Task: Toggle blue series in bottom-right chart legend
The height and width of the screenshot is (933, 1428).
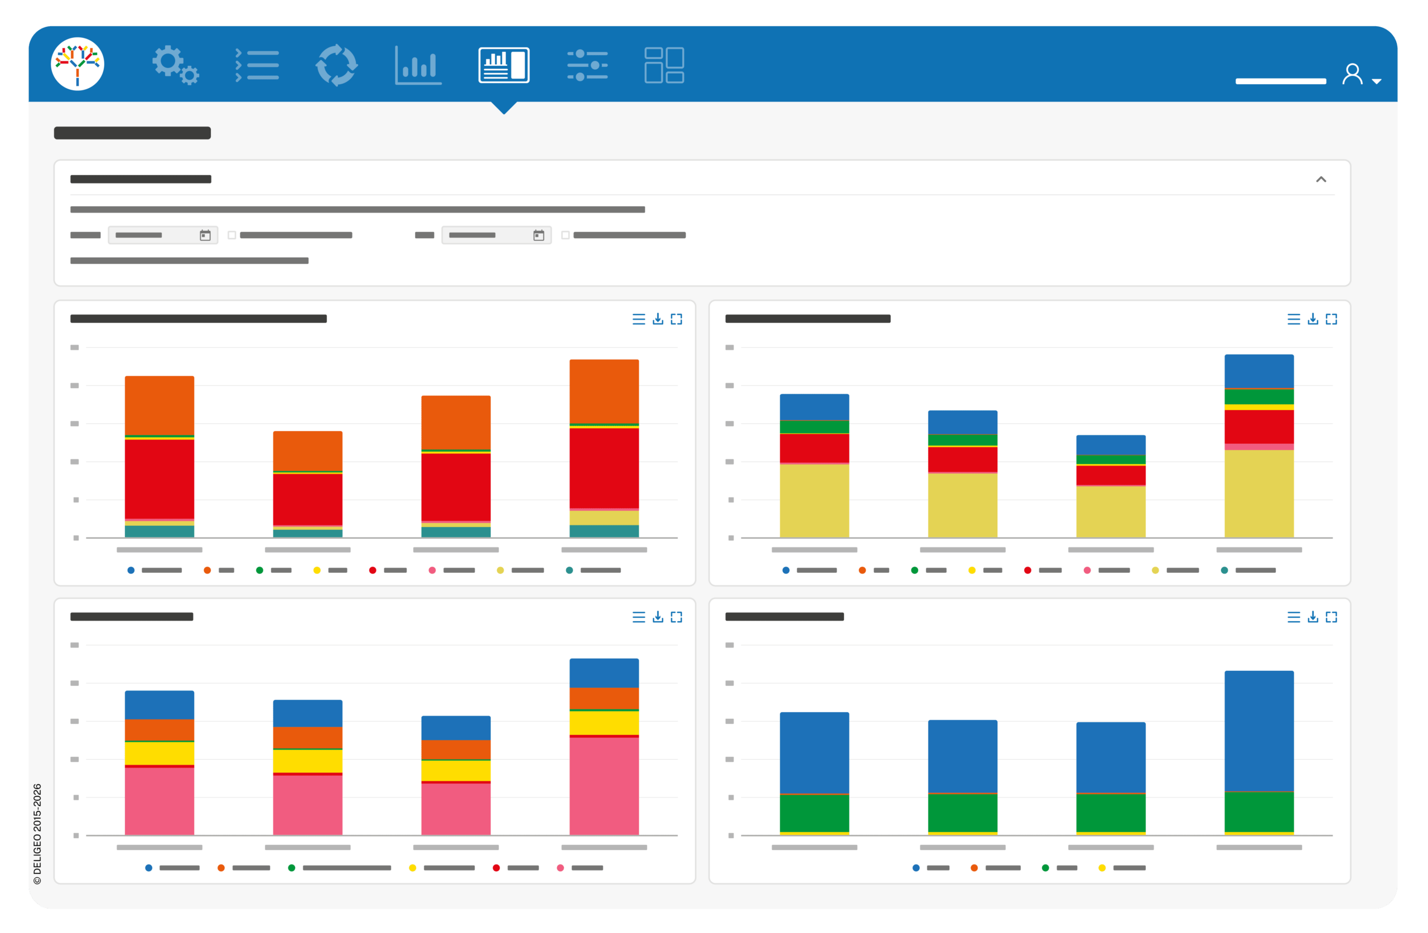Action: [916, 868]
